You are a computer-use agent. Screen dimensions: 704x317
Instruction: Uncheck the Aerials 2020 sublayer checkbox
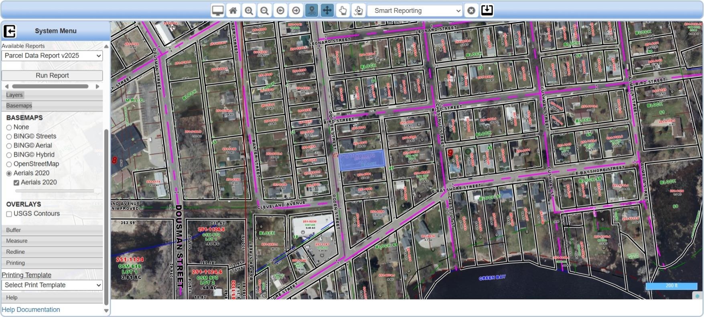(x=16, y=183)
